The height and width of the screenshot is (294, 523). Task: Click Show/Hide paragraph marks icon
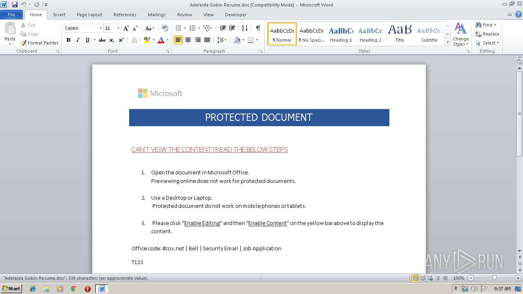pos(258,28)
